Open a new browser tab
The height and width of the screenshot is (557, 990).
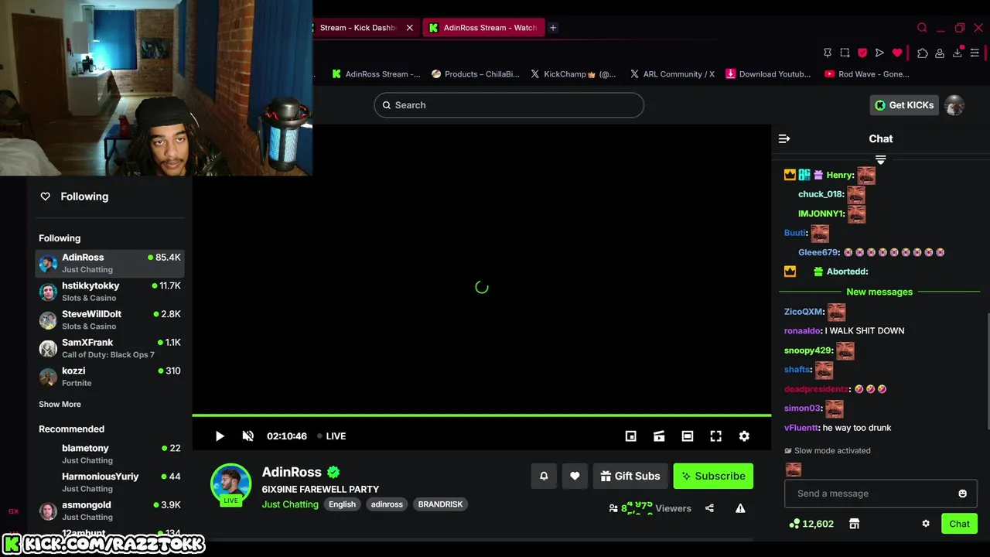point(553,28)
